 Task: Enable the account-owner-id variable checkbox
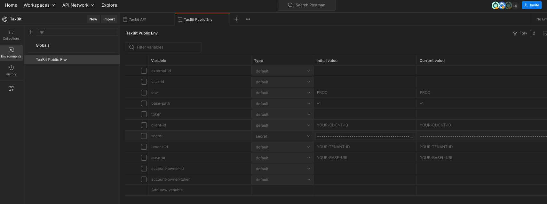(144, 169)
